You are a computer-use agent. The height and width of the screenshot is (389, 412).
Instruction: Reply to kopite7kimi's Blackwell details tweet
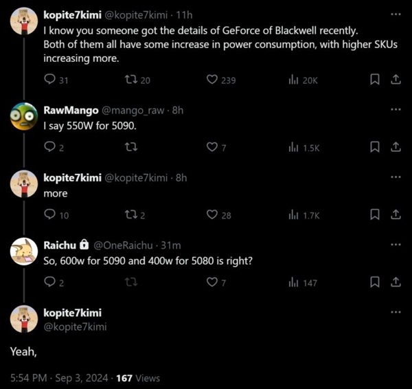(49, 80)
